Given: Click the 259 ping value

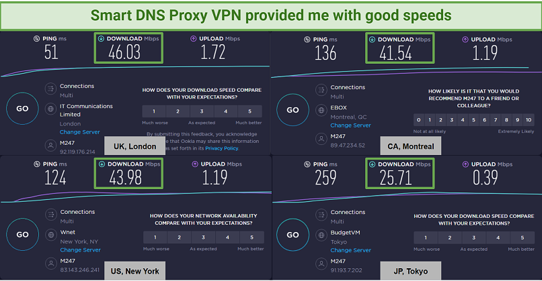Looking at the screenshot, I should point(325,178).
